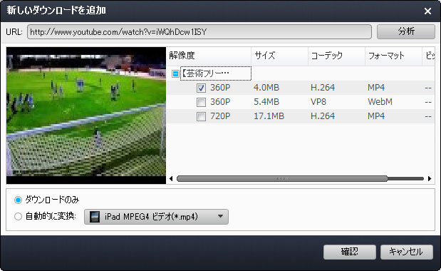Viewport: 441px width, 271px height.
Task: Close the 新しいダウンロードを追加 dialog
Action: click(427, 11)
